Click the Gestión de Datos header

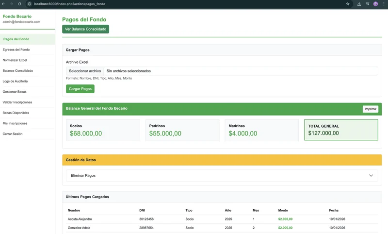click(222, 160)
